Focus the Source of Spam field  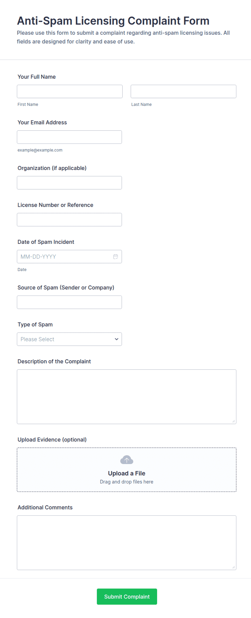click(x=69, y=302)
